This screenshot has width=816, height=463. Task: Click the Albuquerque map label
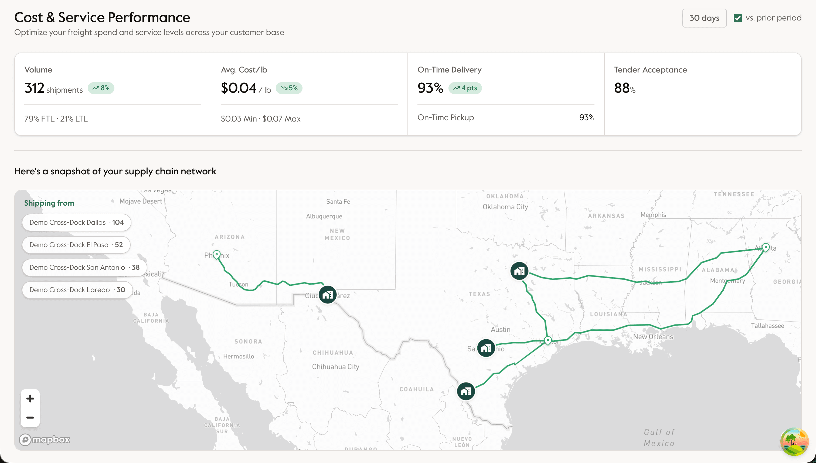(324, 216)
